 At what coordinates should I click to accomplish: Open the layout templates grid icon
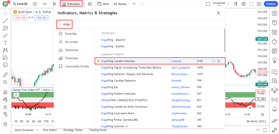pyautogui.click(x=90, y=4)
